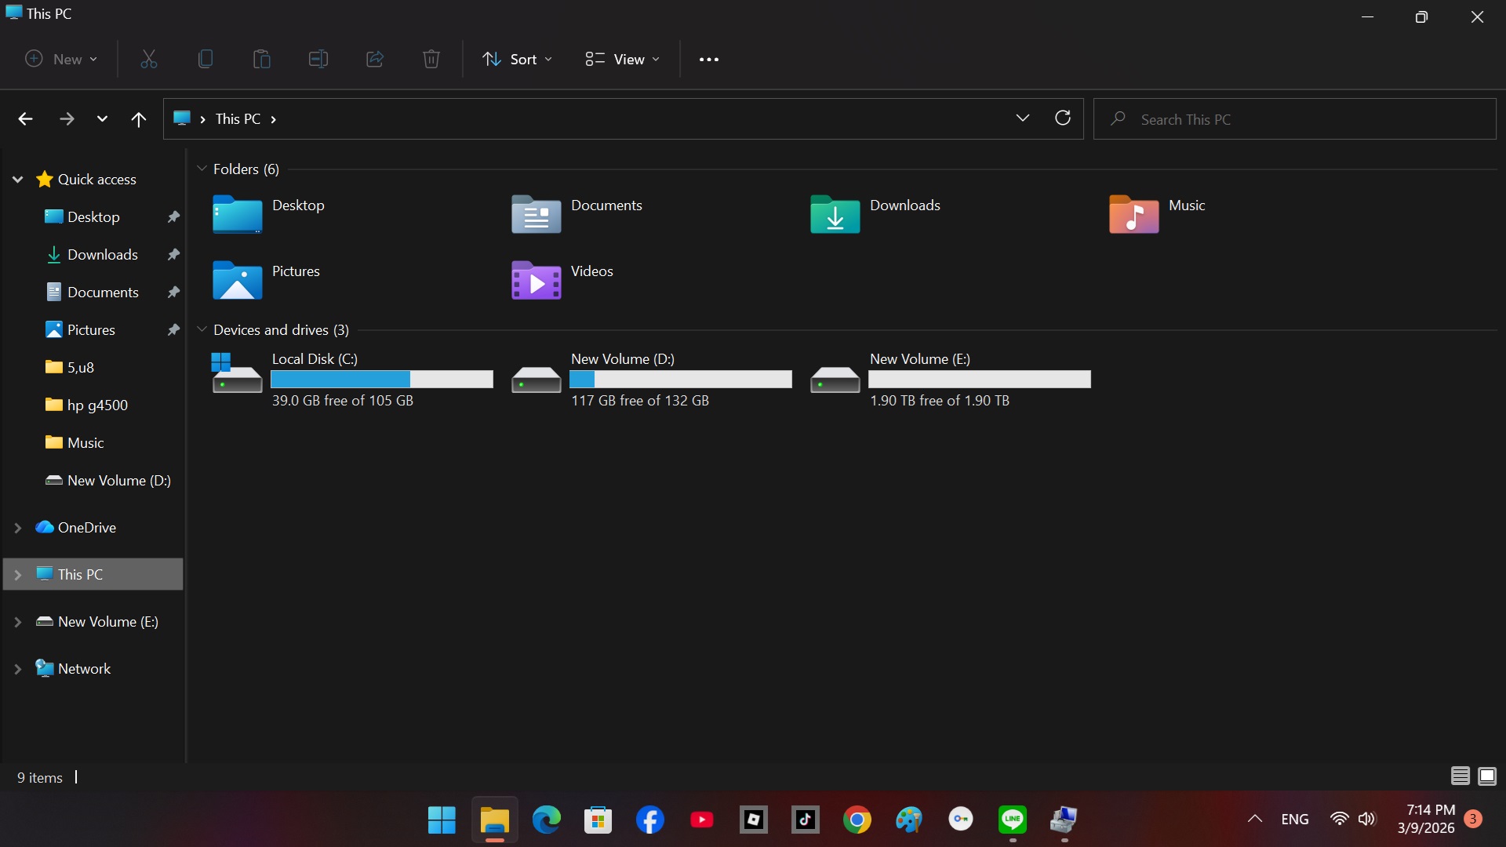
Task: Open the View options menu
Action: click(622, 59)
